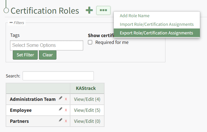The image size is (207, 132).
Task: Click the green plus add icon
Action: tap(89, 10)
